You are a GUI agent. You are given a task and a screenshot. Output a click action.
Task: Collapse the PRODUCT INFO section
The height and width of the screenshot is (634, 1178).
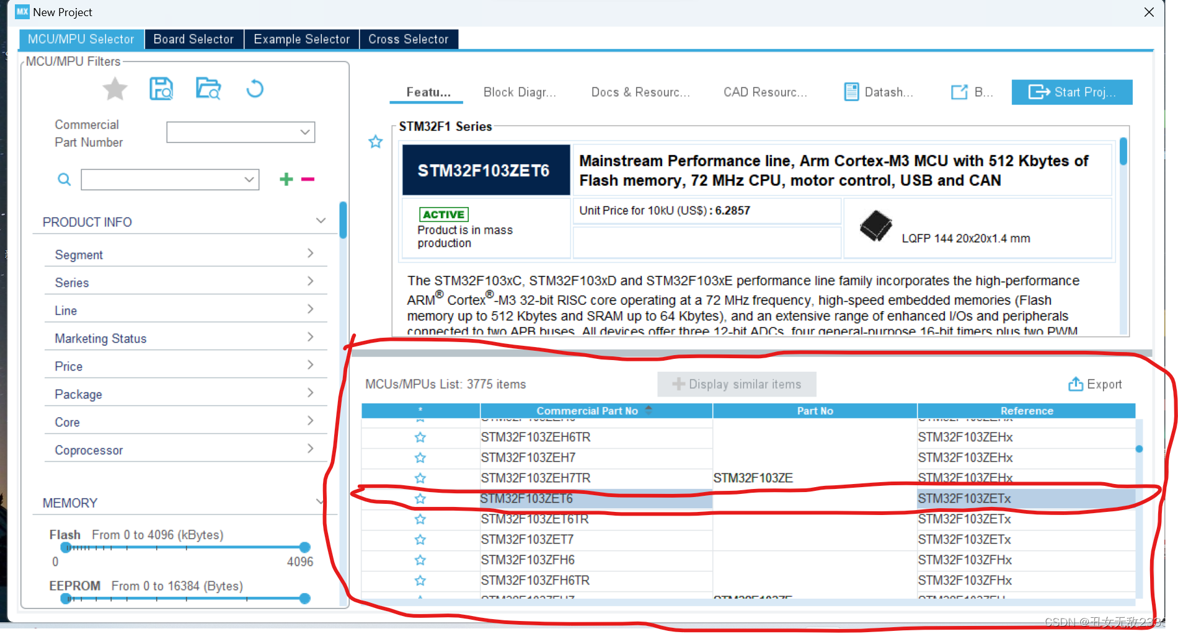pyautogui.click(x=321, y=221)
